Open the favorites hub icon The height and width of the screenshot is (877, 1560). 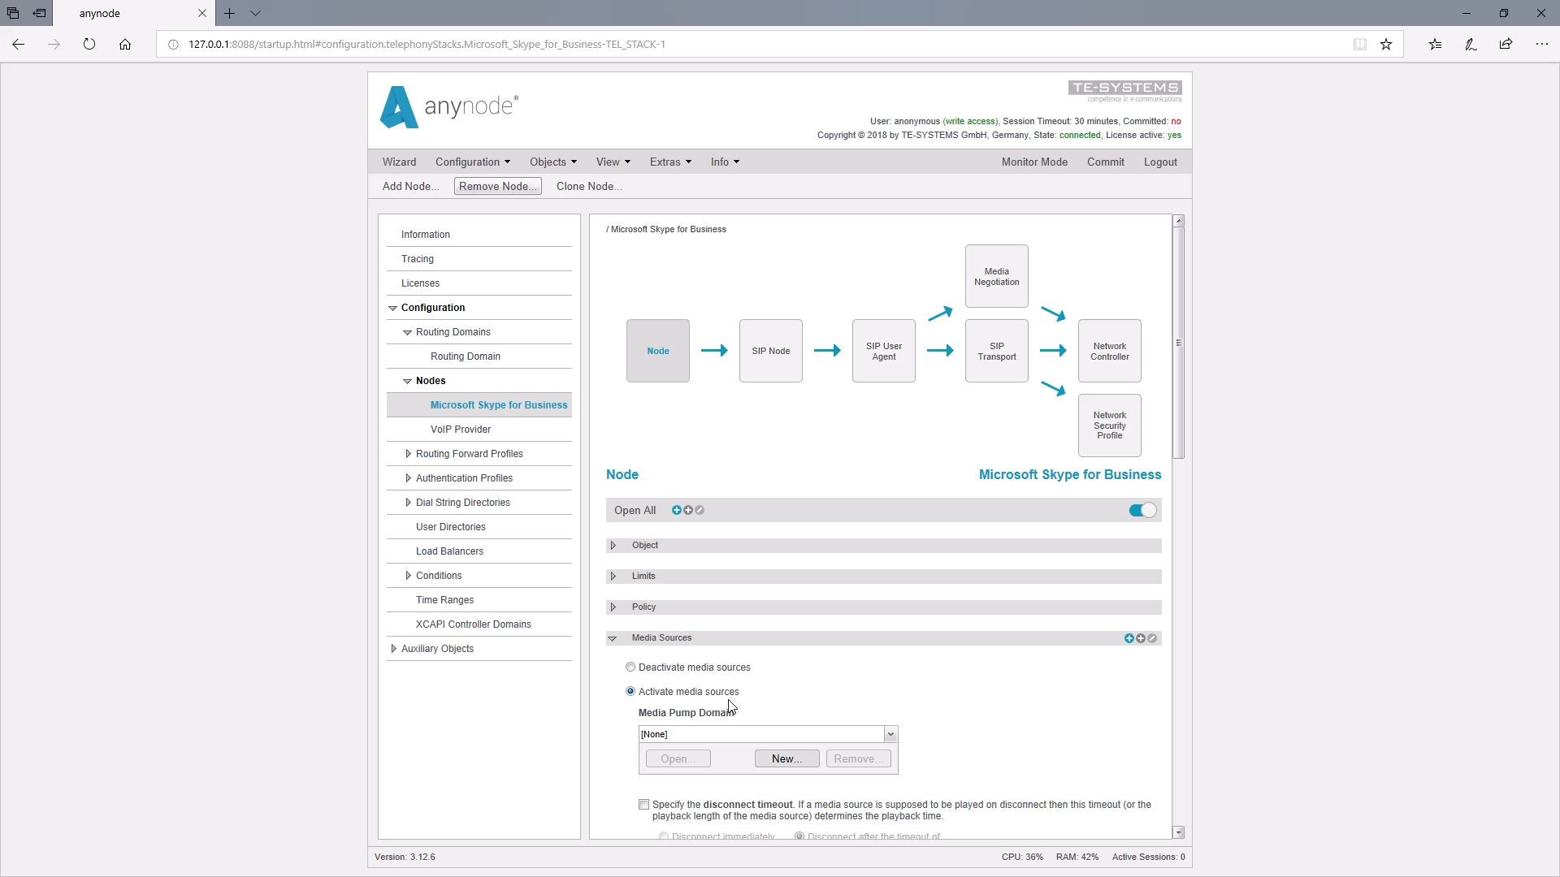point(1436,45)
